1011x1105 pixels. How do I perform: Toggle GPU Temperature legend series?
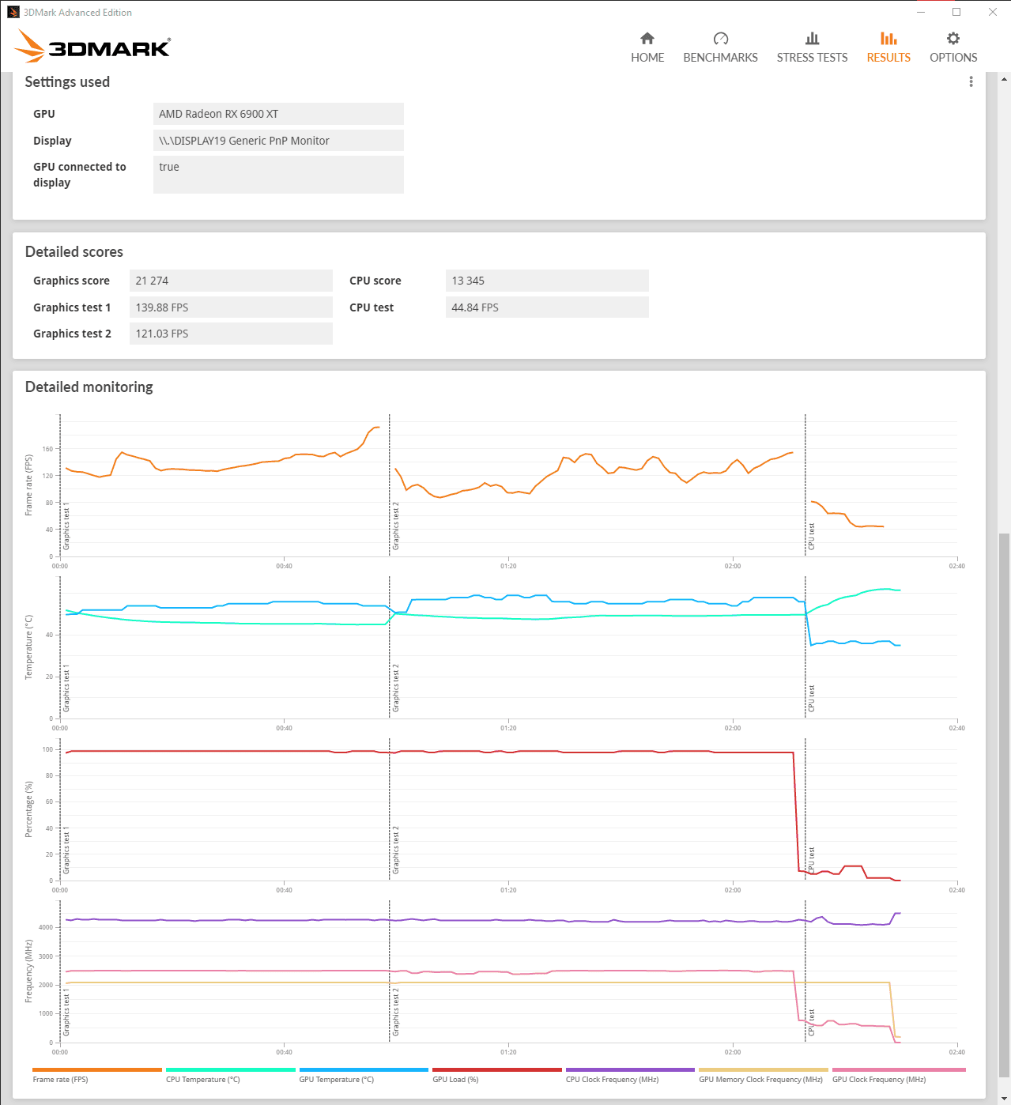(364, 1075)
